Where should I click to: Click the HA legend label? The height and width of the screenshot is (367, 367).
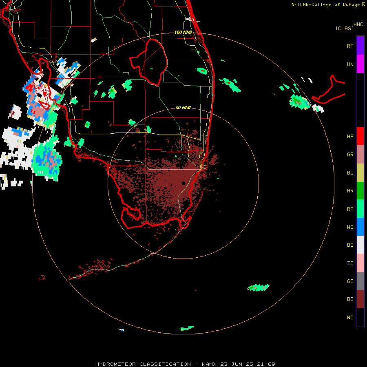tap(350, 136)
